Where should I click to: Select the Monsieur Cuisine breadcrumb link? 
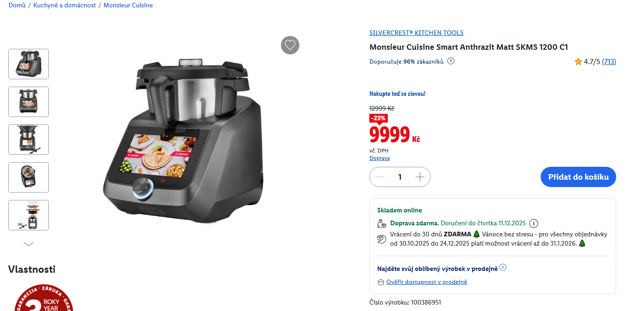pyautogui.click(x=128, y=5)
